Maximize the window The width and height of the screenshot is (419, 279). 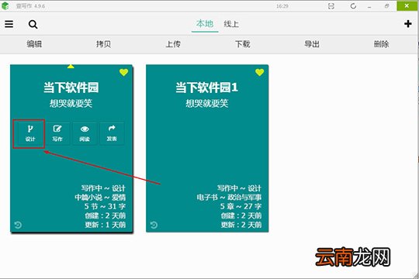coord(386,6)
